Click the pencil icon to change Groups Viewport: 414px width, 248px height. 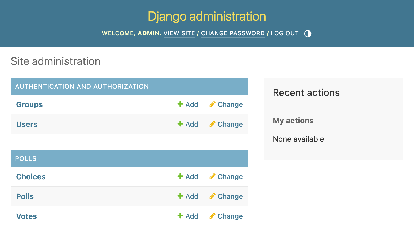pos(212,104)
